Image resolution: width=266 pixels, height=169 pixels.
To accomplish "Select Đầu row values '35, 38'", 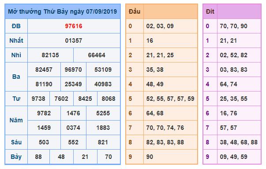I will (x=155, y=70).
